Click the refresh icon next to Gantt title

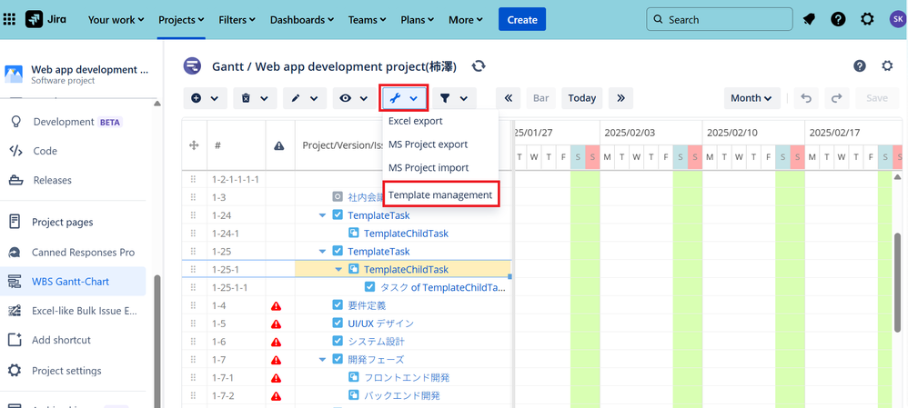pos(479,66)
